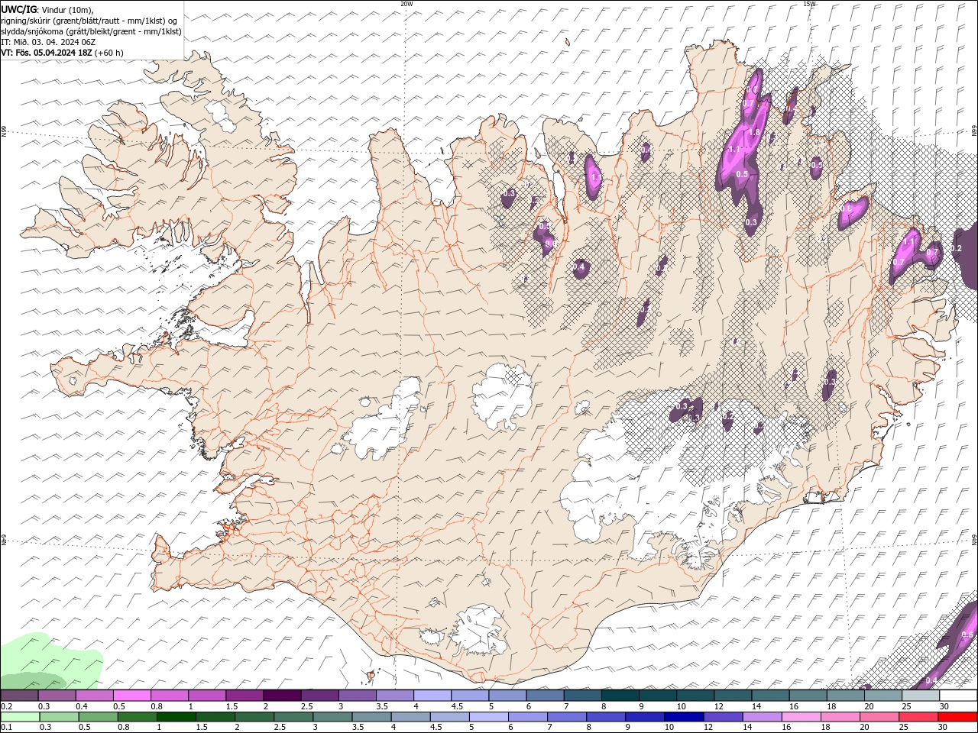The image size is (978, 733).
Task: Select the 'rigning/skúrir (grænt/blátt/rautt - mm/1klst)' line
Action: [89, 21]
